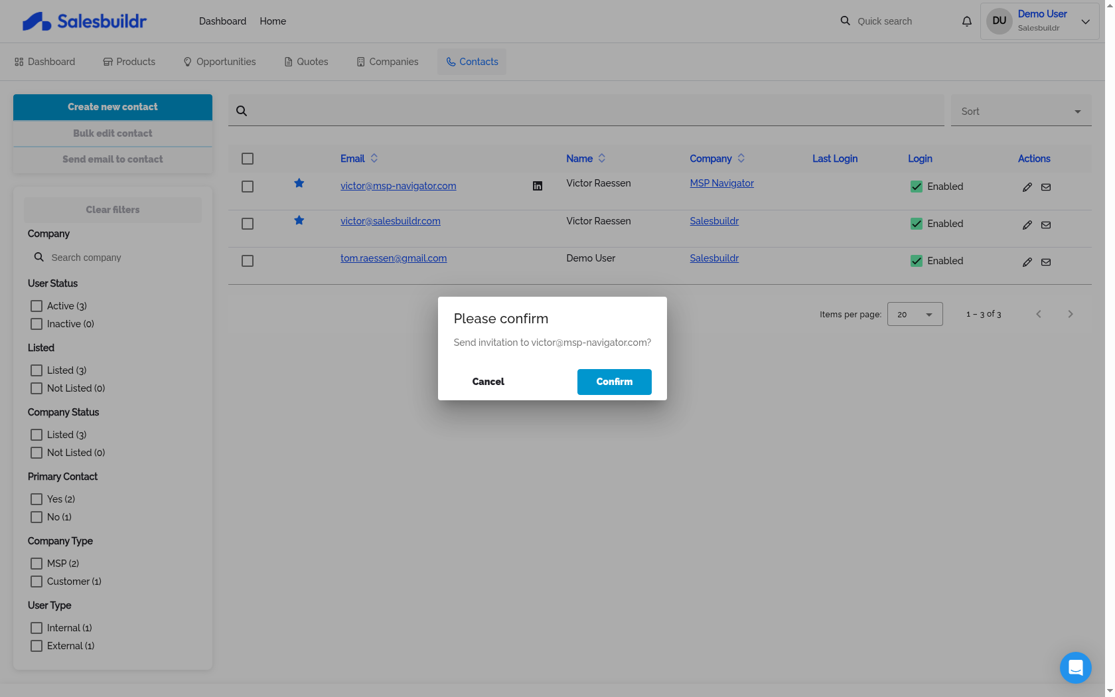Image resolution: width=1115 pixels, height=697 pixels.
Task: Check the Inactive (0) filter
Action: tap(37, 324)
